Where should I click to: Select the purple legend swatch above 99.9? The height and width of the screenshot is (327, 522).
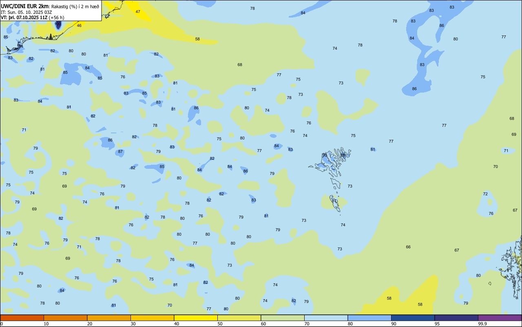tap(500, 318)
